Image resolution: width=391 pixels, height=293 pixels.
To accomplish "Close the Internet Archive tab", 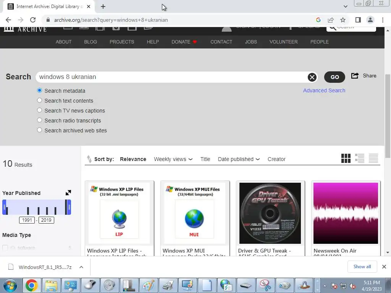I will point(89,7).
